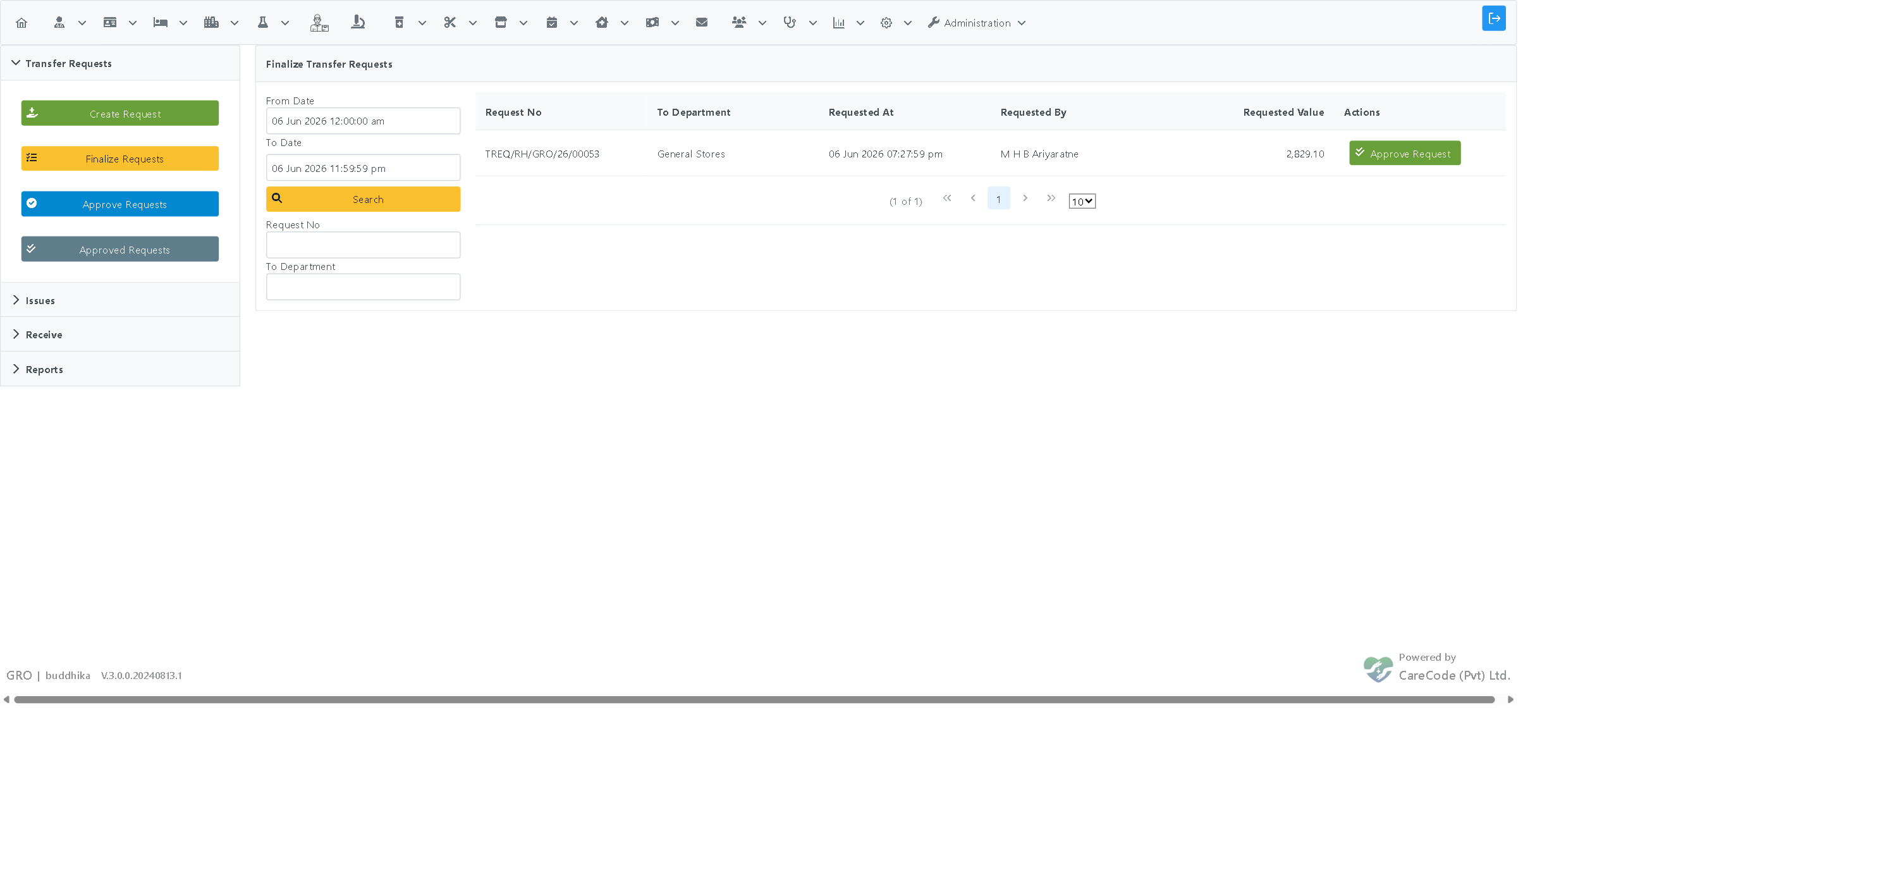Open the envelope mail icon
The height and width of the screenshot is (882, 1896).
point(701,23)
